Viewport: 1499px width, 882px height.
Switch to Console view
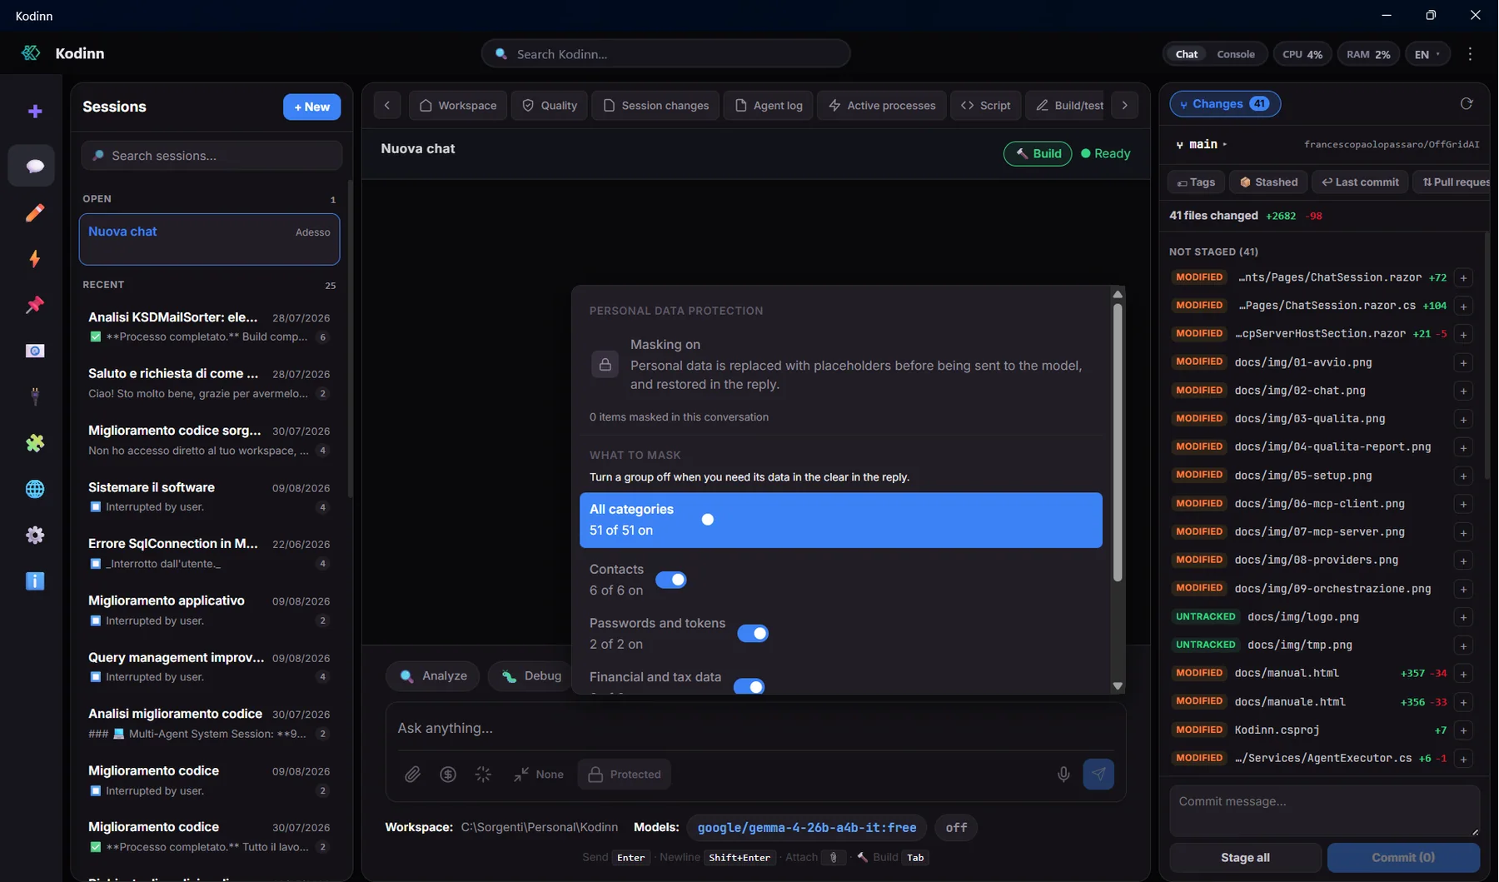(x=1235, y=54)
